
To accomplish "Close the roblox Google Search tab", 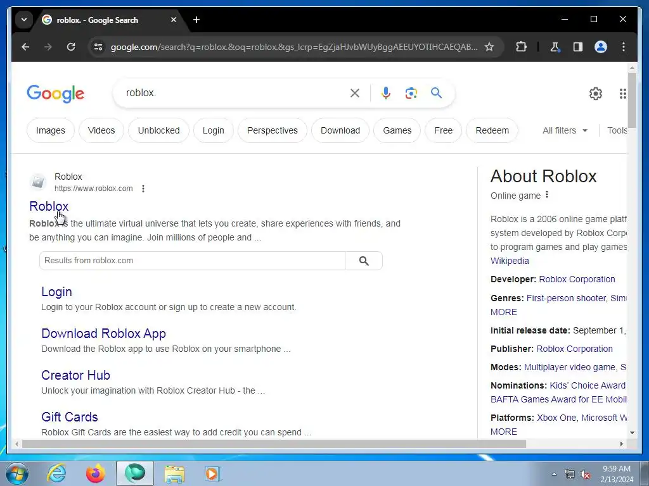I will click(174, 20).
